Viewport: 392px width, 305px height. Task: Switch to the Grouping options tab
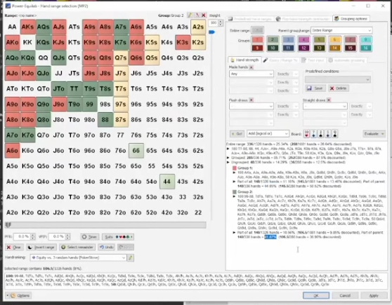click(x=351, y=19)
